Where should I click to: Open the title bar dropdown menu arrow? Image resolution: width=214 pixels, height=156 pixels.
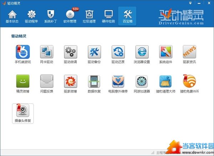click(x=190, y=3)
